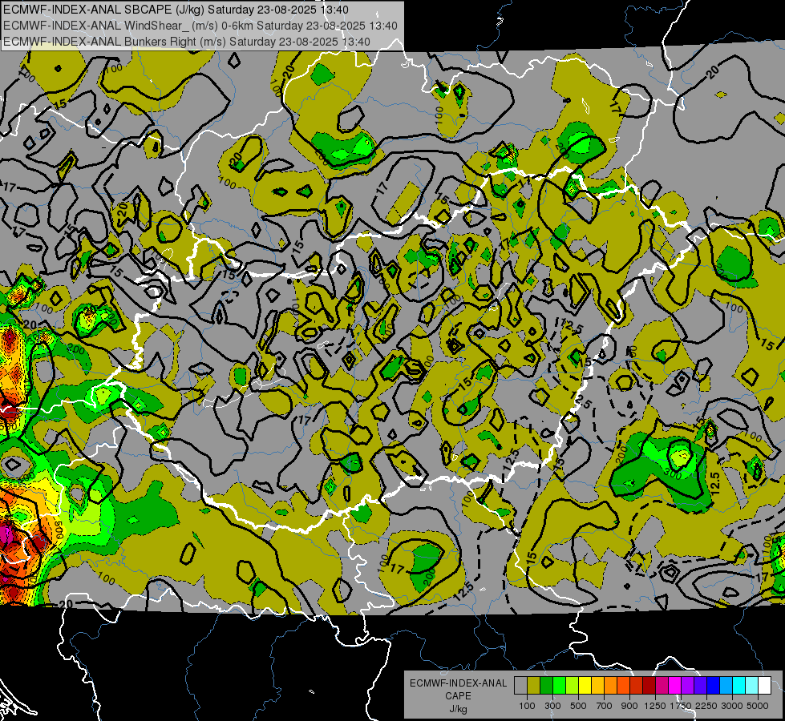
Task: Click the Bunkers Right layer title line
Action: click(187, 42)
